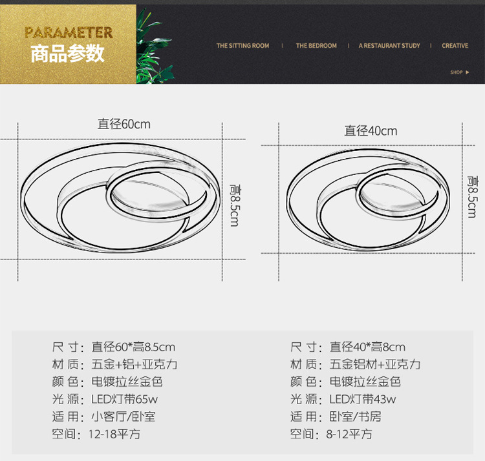Click the SHOP link
This screenshot has width=485, height=461.
456,72
